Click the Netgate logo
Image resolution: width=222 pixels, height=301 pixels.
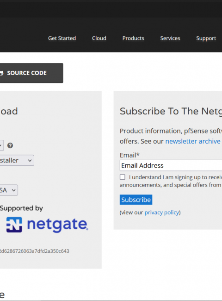(47, 225)
